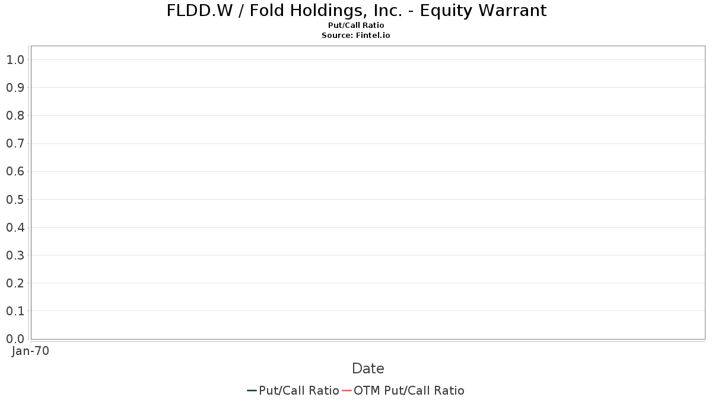Click the 0.4 y-axis tick label
The image size is (712, 400).
pos(15,227)
